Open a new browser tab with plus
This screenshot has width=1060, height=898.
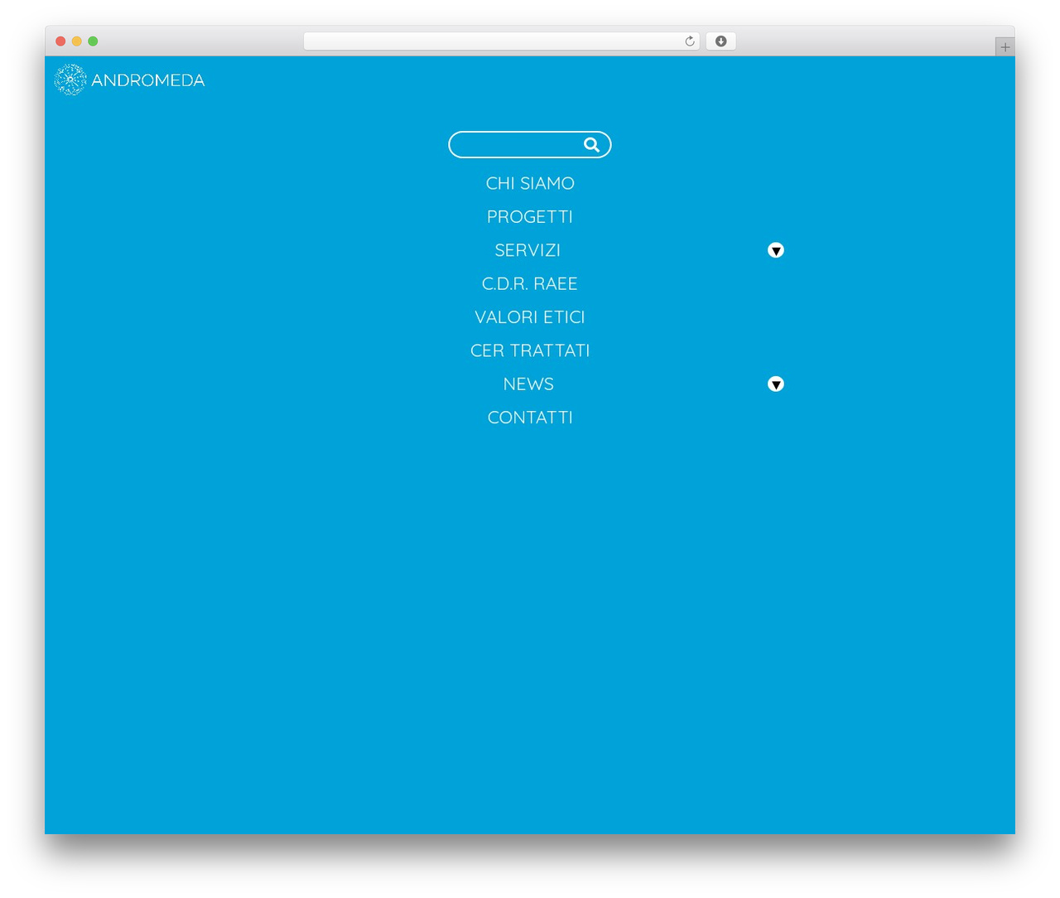1005,47
